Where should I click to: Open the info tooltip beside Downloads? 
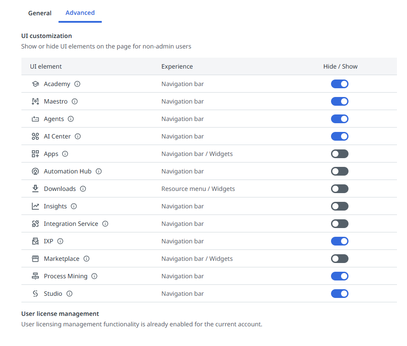pyautogui.click(x=83, y=189)
